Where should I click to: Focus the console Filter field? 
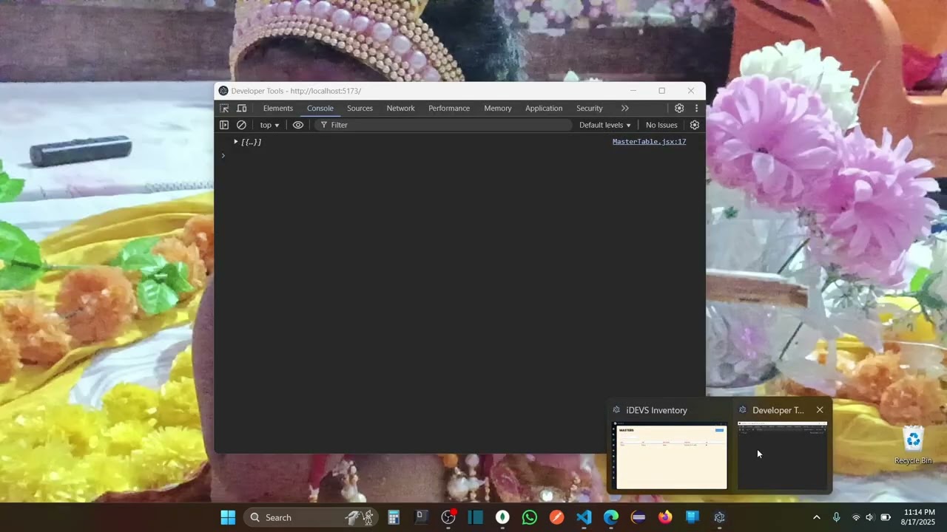[x=443, y=125]
